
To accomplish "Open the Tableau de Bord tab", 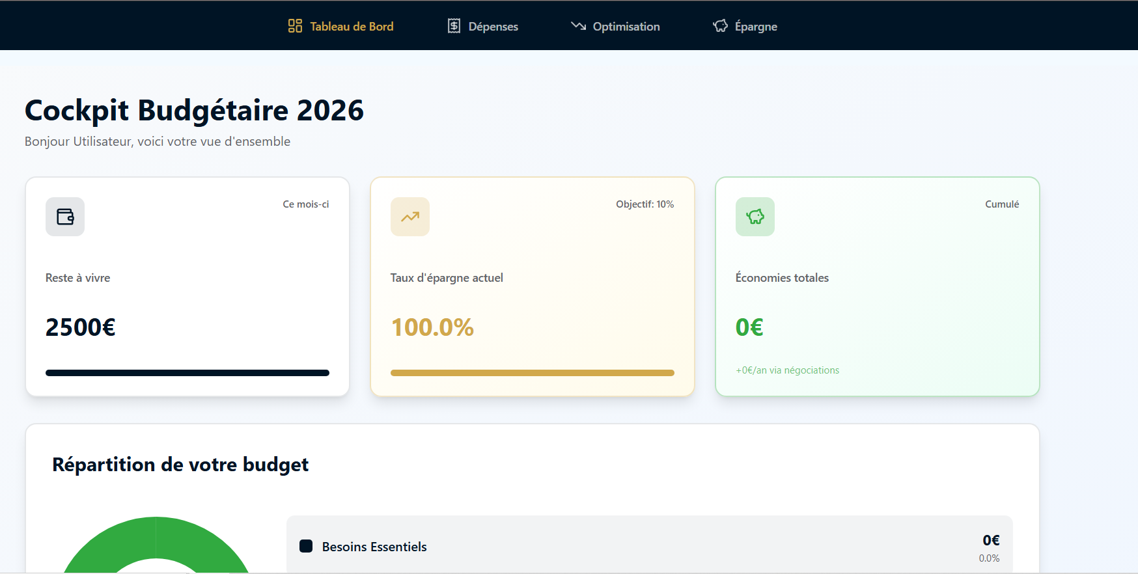I will pos(352,27).
